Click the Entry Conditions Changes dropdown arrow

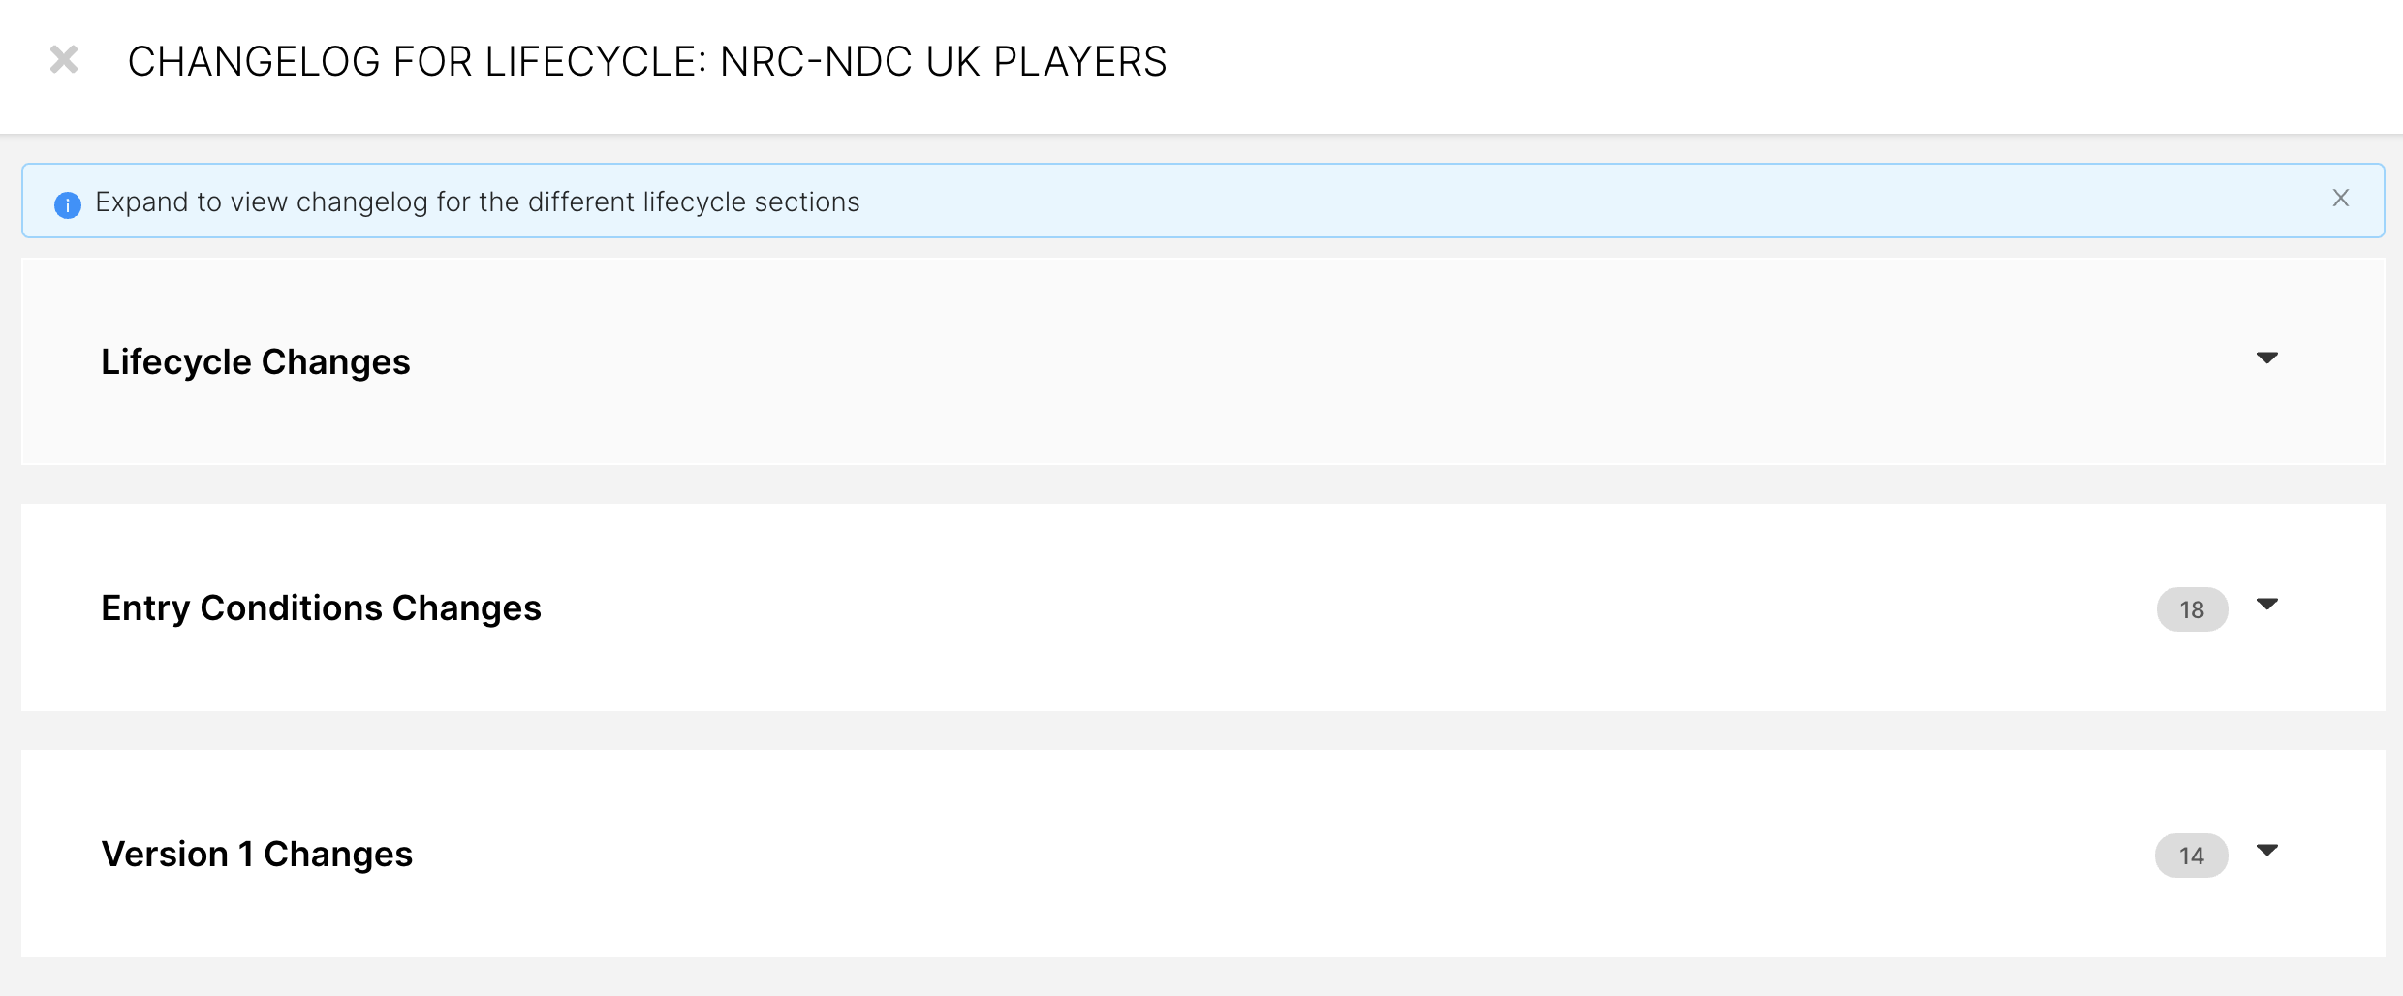(x=2266, y=605)
